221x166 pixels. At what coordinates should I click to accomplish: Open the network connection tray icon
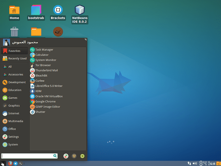189,163
